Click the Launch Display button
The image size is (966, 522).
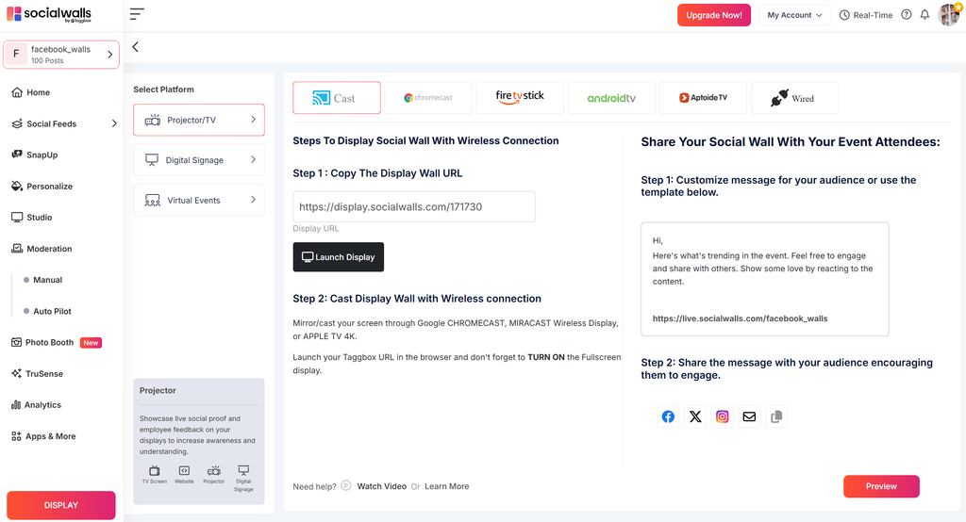339,256
